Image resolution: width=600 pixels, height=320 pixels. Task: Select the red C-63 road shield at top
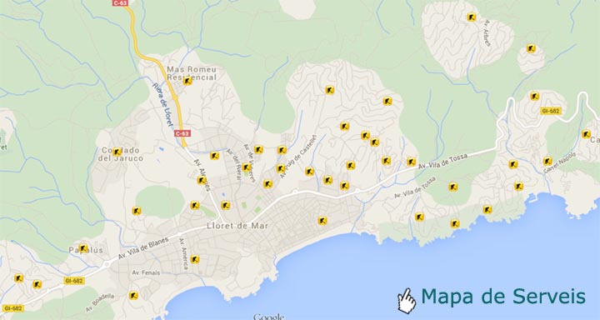point(121,2)
